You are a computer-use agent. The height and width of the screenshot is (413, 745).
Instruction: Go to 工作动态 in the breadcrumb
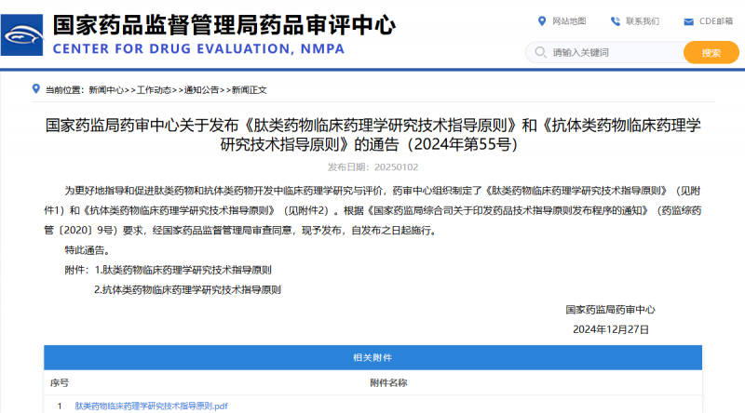pyautogui.click(x=154, y=90)
